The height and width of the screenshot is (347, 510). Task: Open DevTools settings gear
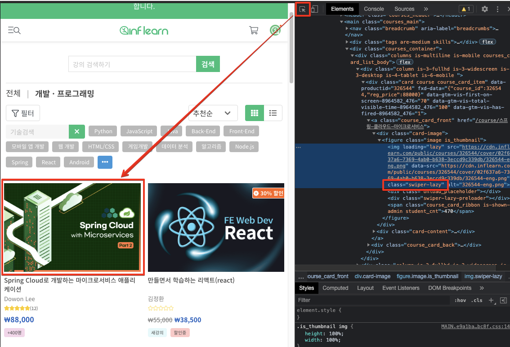[x=485, y=9]
